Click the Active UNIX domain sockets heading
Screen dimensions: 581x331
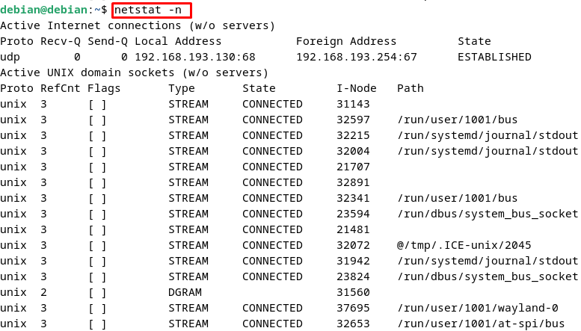click(x=134, y=73)
